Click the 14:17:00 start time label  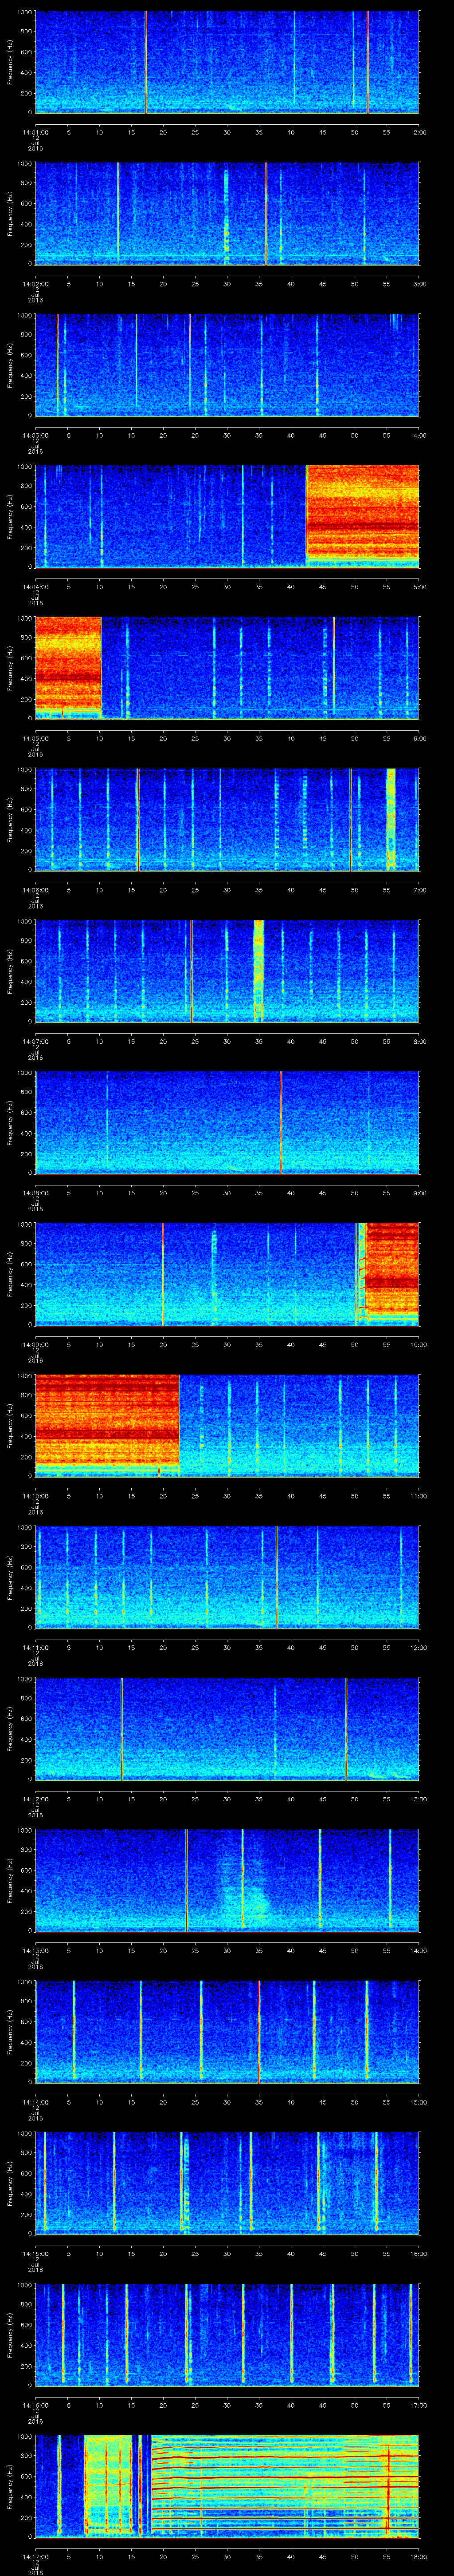(36, 2556)
